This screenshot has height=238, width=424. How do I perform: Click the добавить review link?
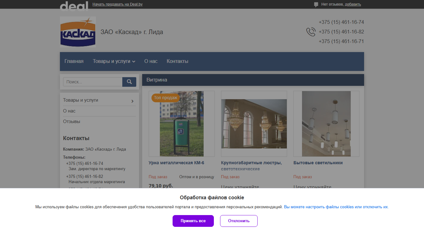coord(353,4)
